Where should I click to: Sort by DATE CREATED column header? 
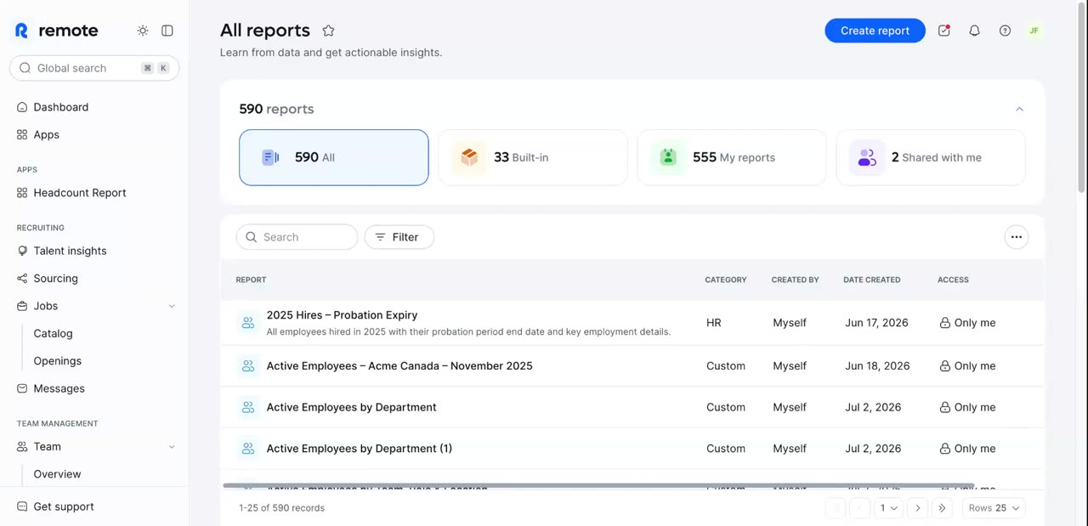(872, 280)
